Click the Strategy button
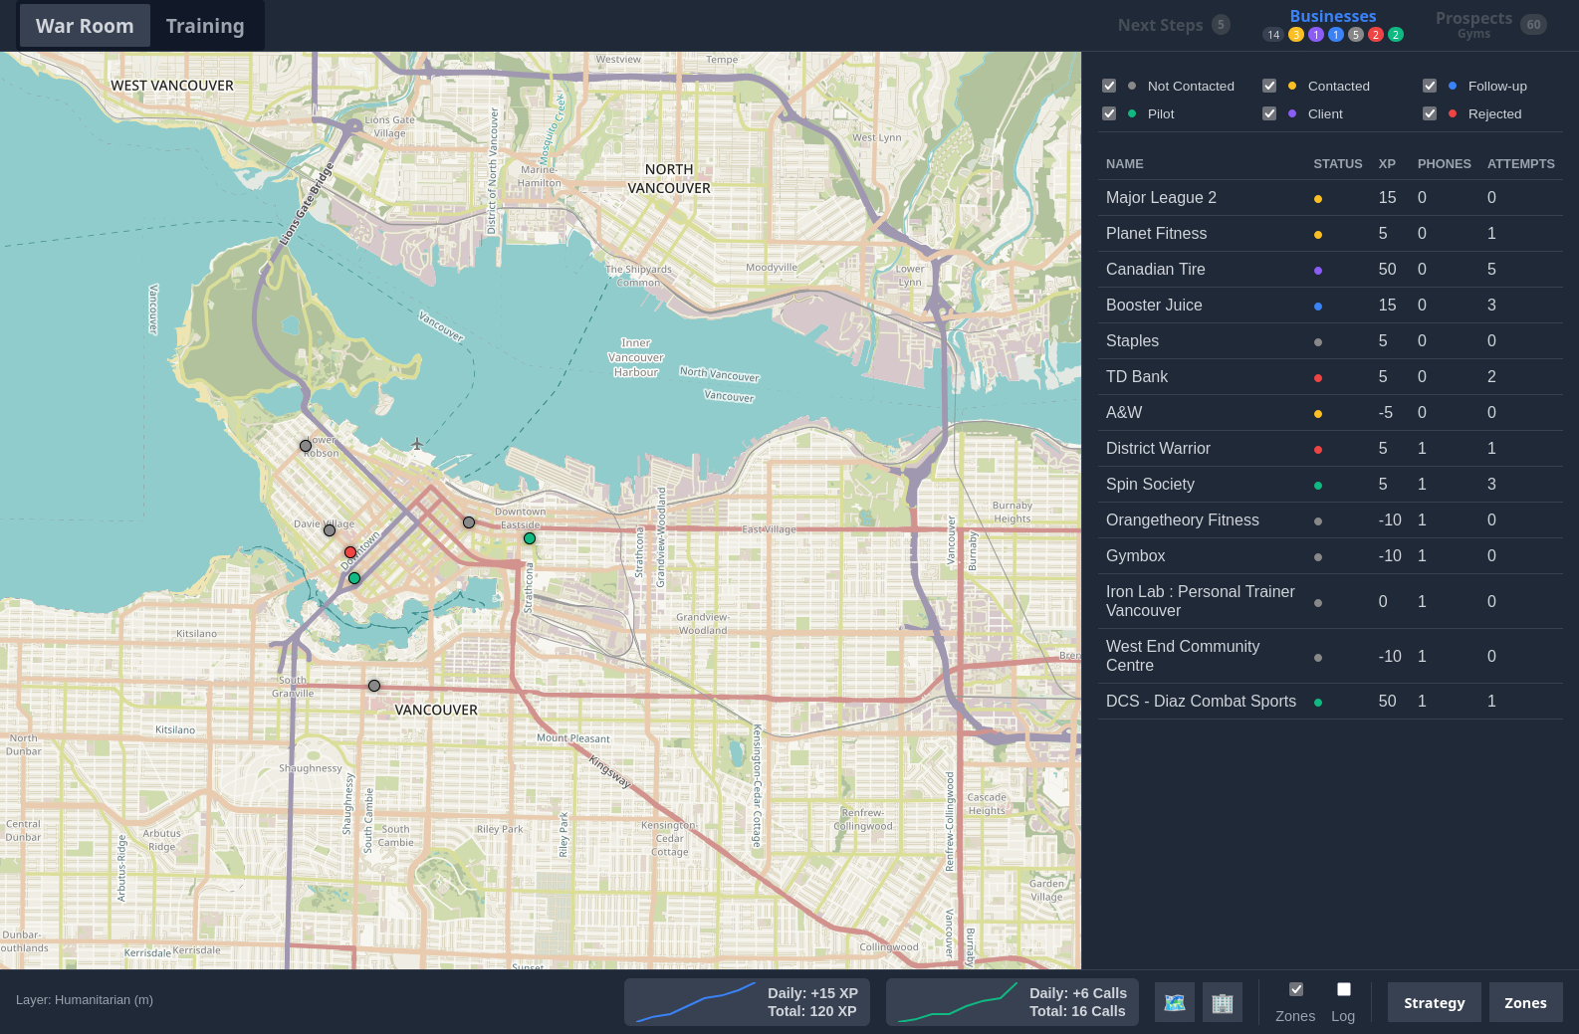This screenshot has height=1034, width=1579. 1435,1002
